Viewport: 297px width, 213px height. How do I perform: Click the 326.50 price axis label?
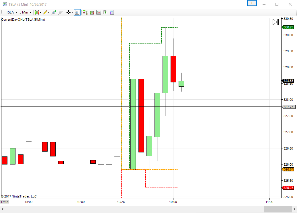pos(288,148)
